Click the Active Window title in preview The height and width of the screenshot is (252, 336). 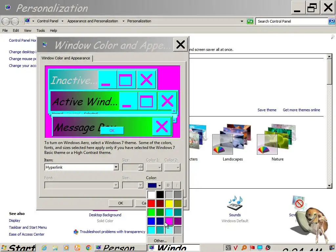[85, 101]
